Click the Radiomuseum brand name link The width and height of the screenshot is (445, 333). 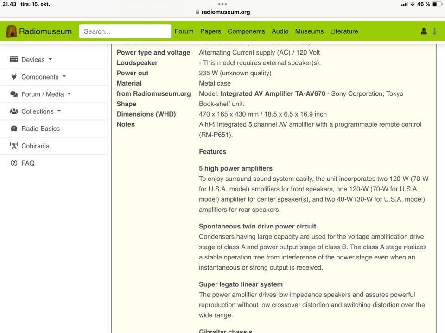[45, 31]
